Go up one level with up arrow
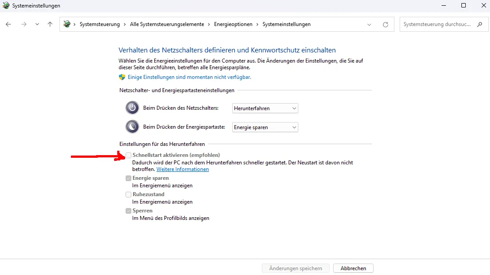Image resolution: width=490 pixels, height=275 pixels. pyautogui.click(x=50, y=24)
